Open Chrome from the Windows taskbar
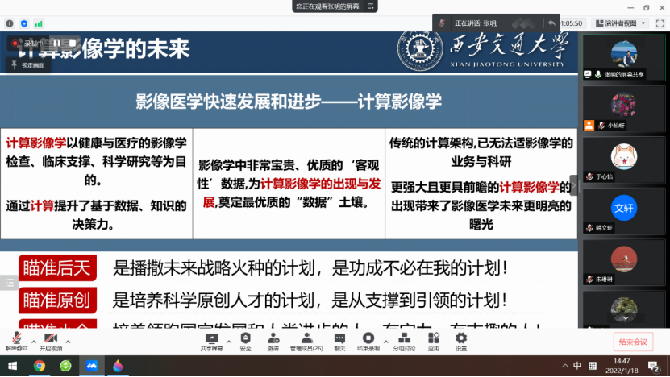The image size is (670, 377). pos(39,366)
